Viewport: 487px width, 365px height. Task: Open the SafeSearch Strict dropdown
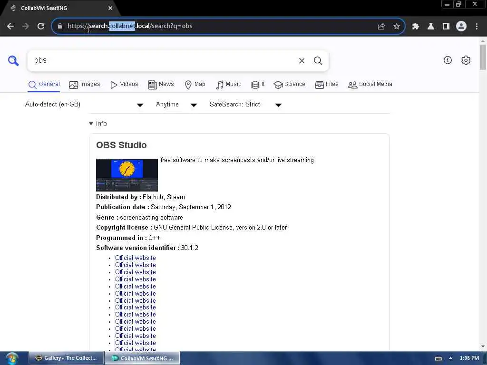[x=245, y=105]
